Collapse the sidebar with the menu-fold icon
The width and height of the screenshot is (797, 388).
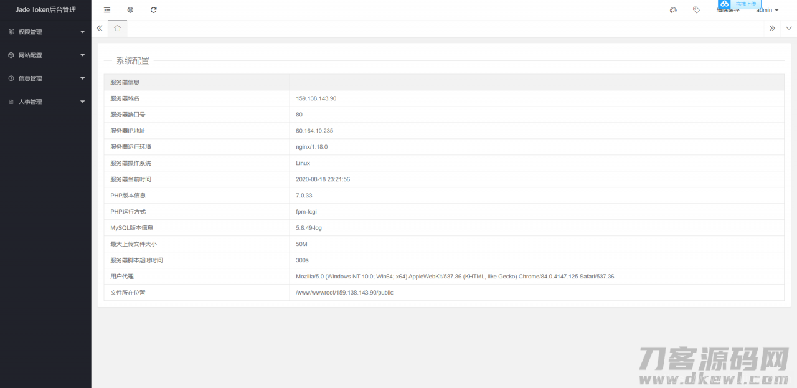[x=107, y=10]
